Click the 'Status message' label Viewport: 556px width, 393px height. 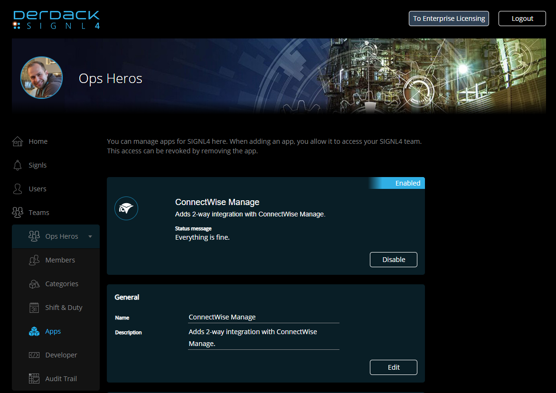pos(193,229)
